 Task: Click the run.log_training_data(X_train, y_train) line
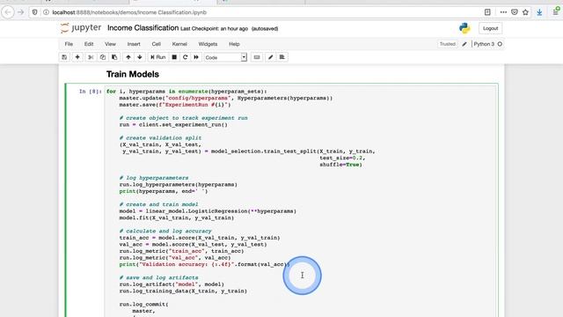pyautogui.click(x=183, y=291)
